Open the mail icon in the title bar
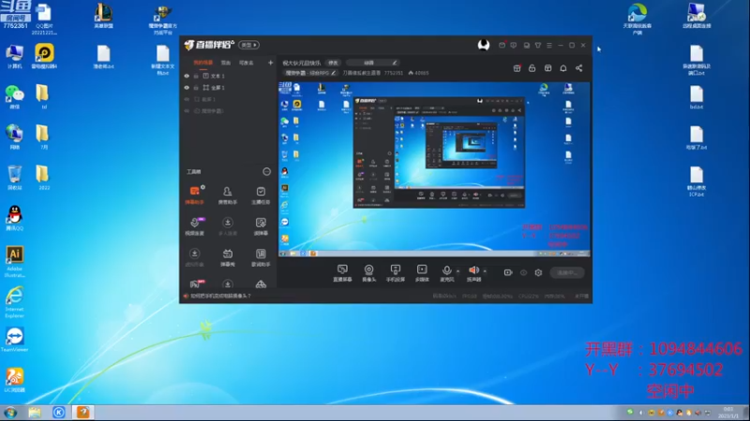 (502, 45)
